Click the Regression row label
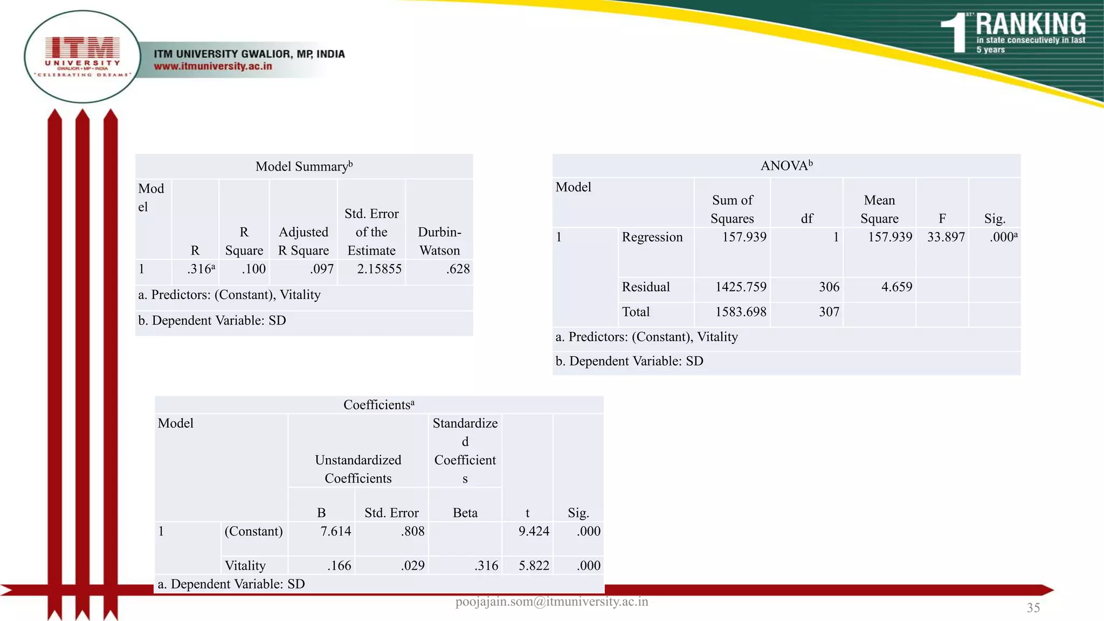Screen dimensions: 1104x621 coord(652,237)
